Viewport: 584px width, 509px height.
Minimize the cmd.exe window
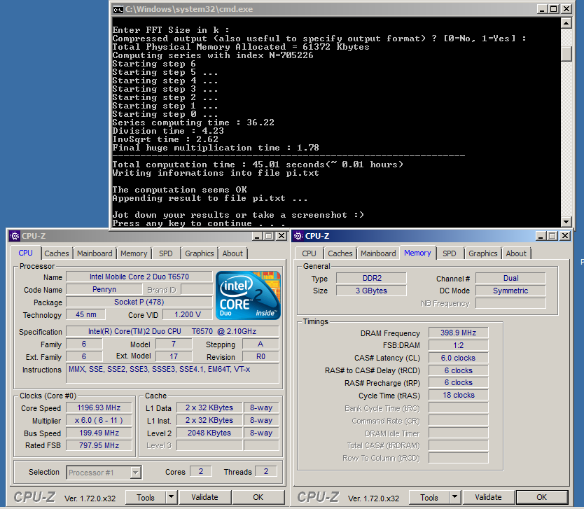tap(542, 9)
